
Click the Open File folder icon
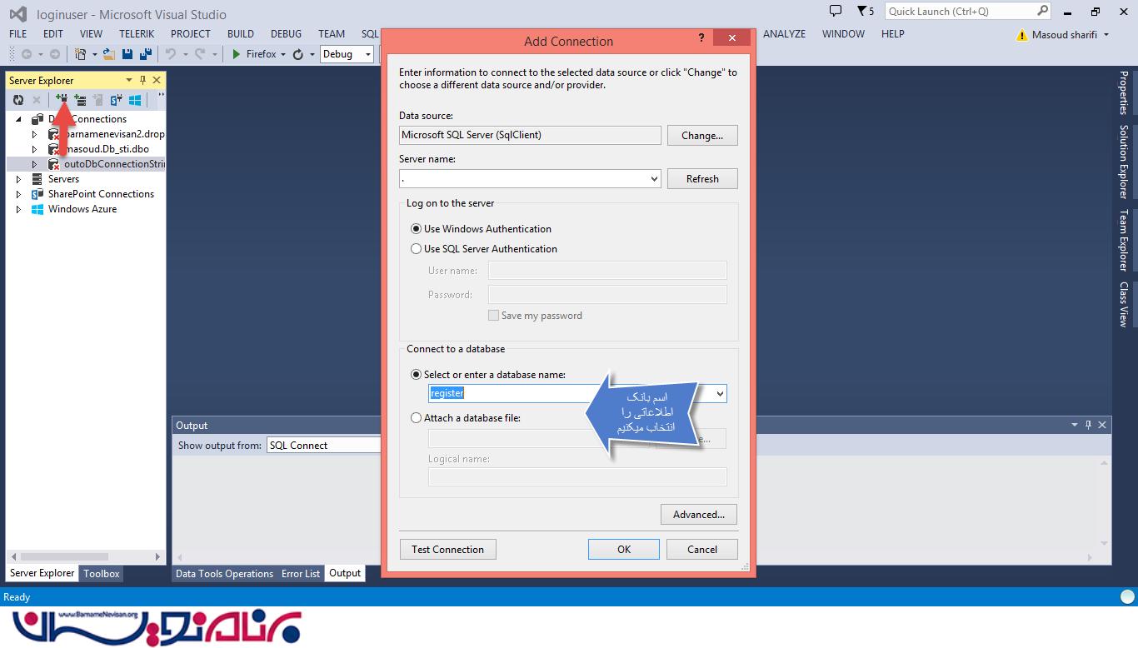click(108, 54)
